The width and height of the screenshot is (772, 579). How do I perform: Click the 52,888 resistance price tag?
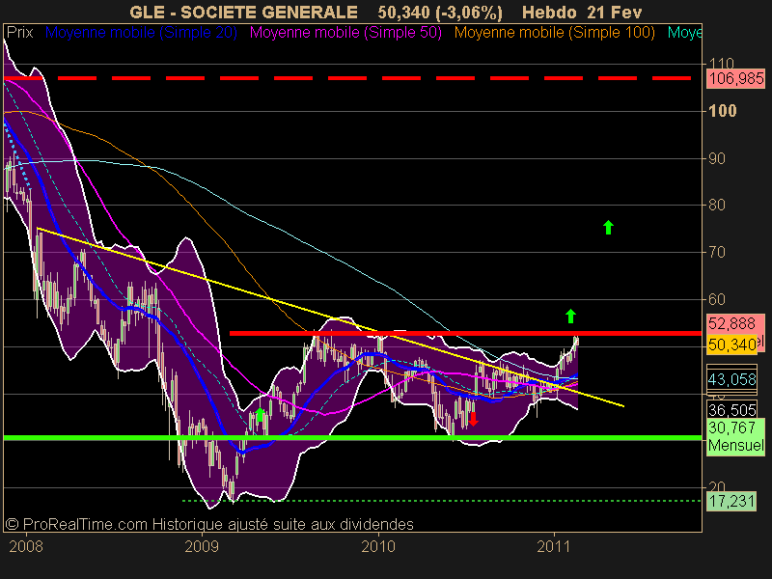point(732,323)
